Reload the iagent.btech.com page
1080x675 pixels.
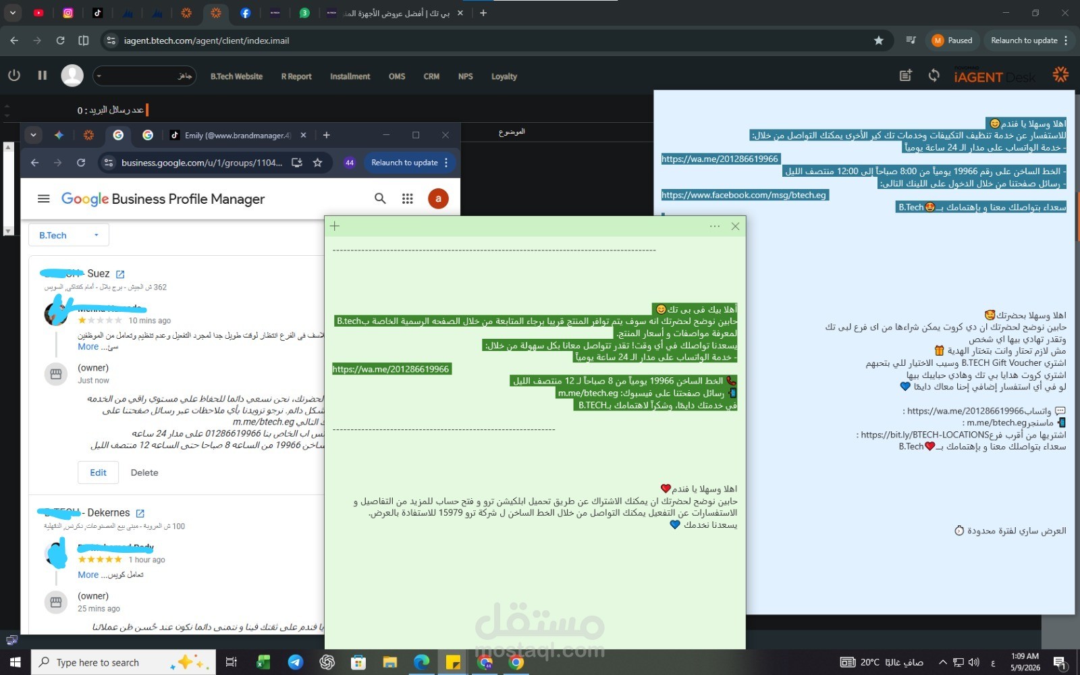coord(60,40)
